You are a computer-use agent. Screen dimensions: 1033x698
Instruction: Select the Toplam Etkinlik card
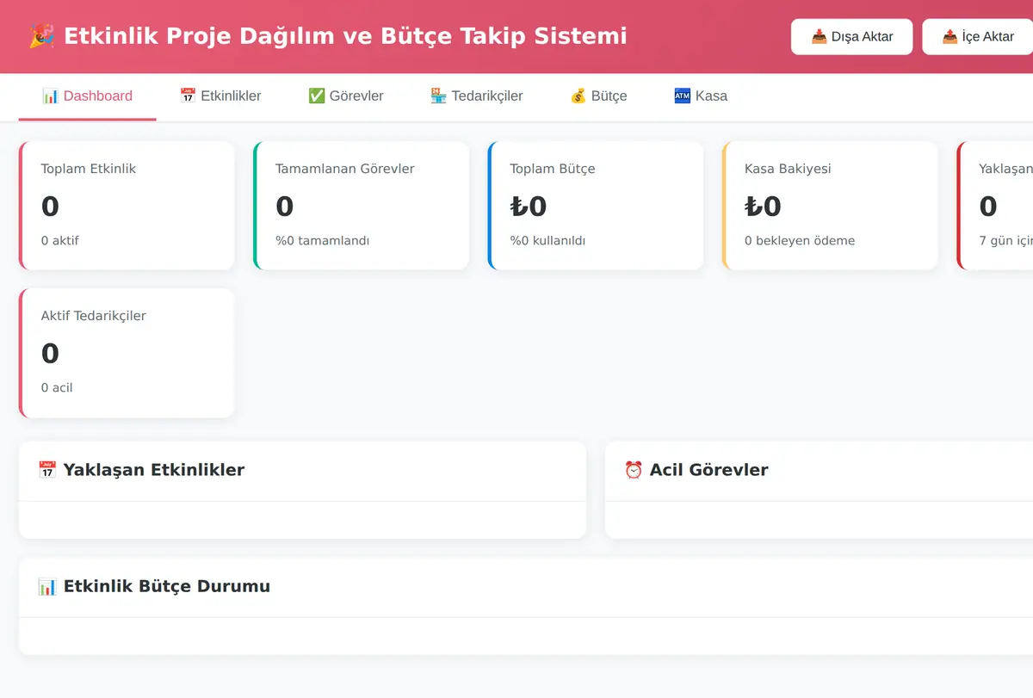click(127, 206)
